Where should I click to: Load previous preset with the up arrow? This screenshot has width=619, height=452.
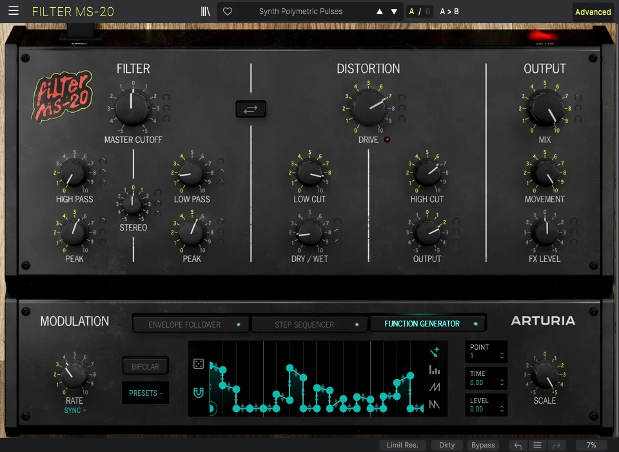pos(379,12)
